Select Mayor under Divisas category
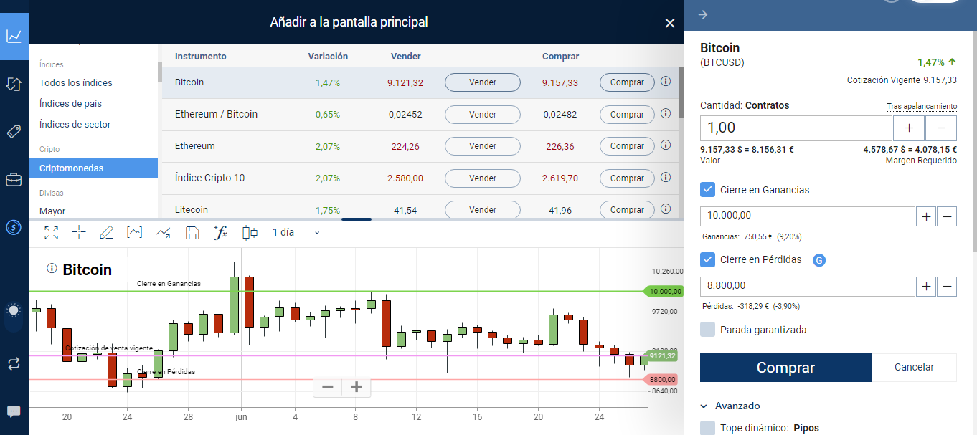Viewport: 977px width, 435px height. [x=52, y=211]
